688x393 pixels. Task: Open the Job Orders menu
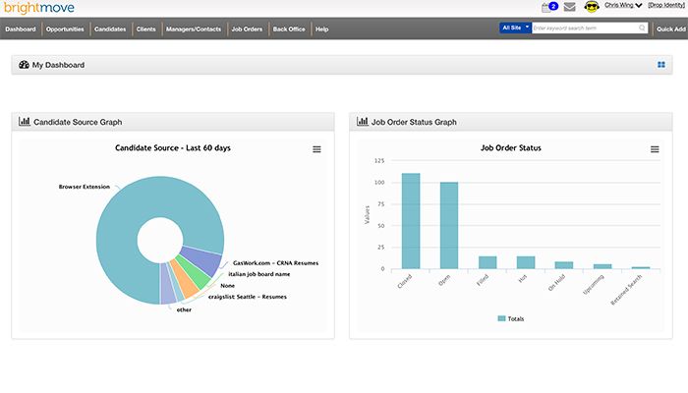(x=246, y=29)
